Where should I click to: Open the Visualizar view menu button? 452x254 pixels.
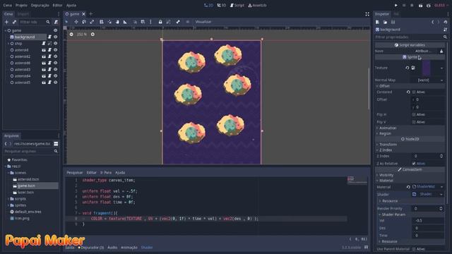203,22
